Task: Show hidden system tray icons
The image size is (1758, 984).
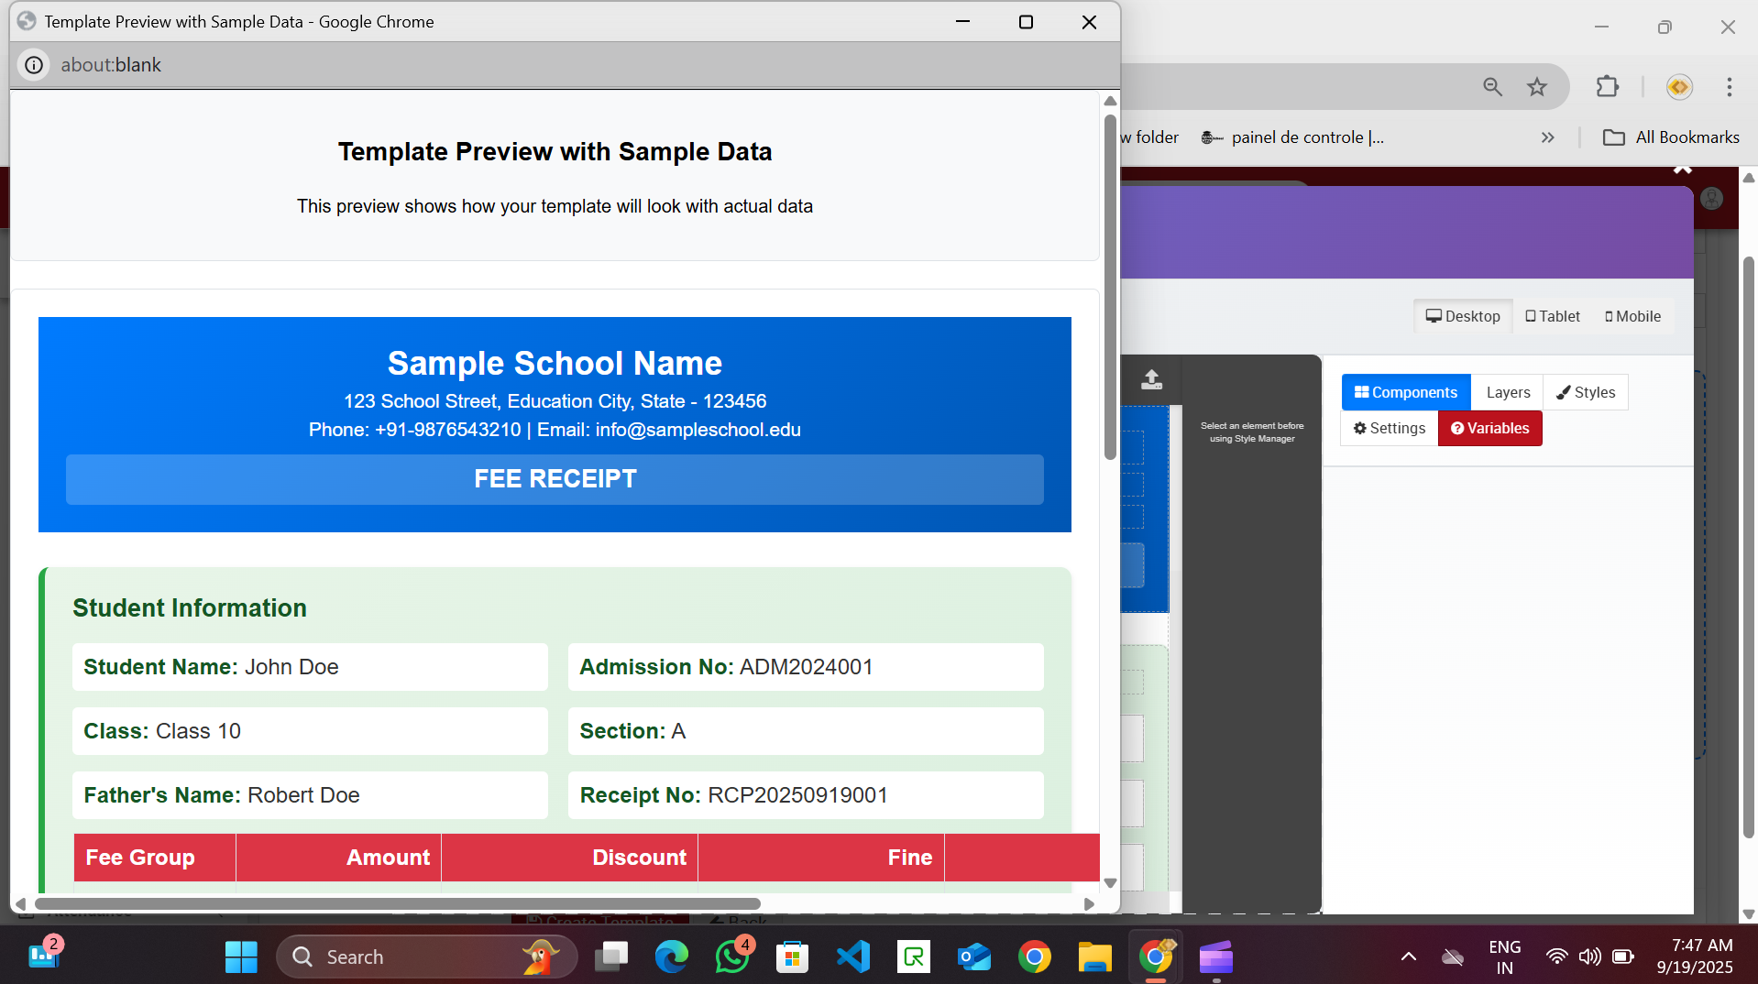Action: 1408,957
